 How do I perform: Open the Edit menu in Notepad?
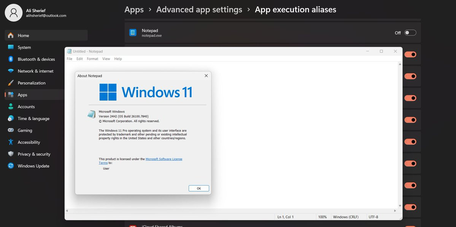pyautogui.click(x=80, y=58)
